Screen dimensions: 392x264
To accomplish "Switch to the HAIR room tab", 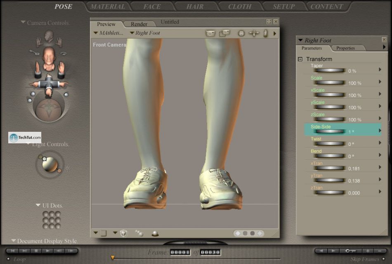I will (195, 7).
